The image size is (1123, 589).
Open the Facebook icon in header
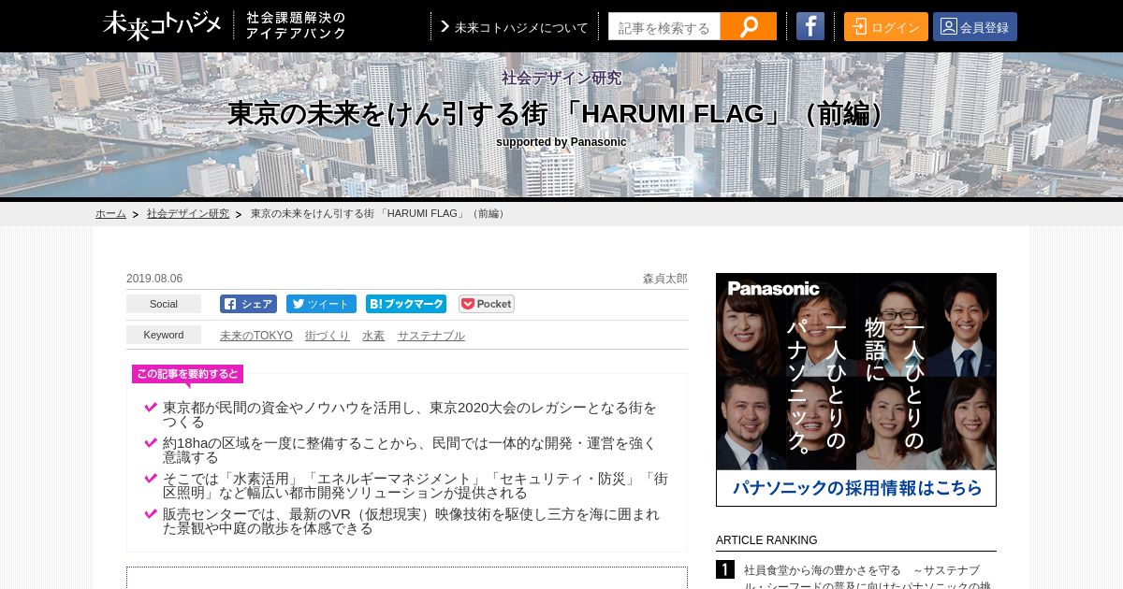pyautogui.click(x=810, y=26)
